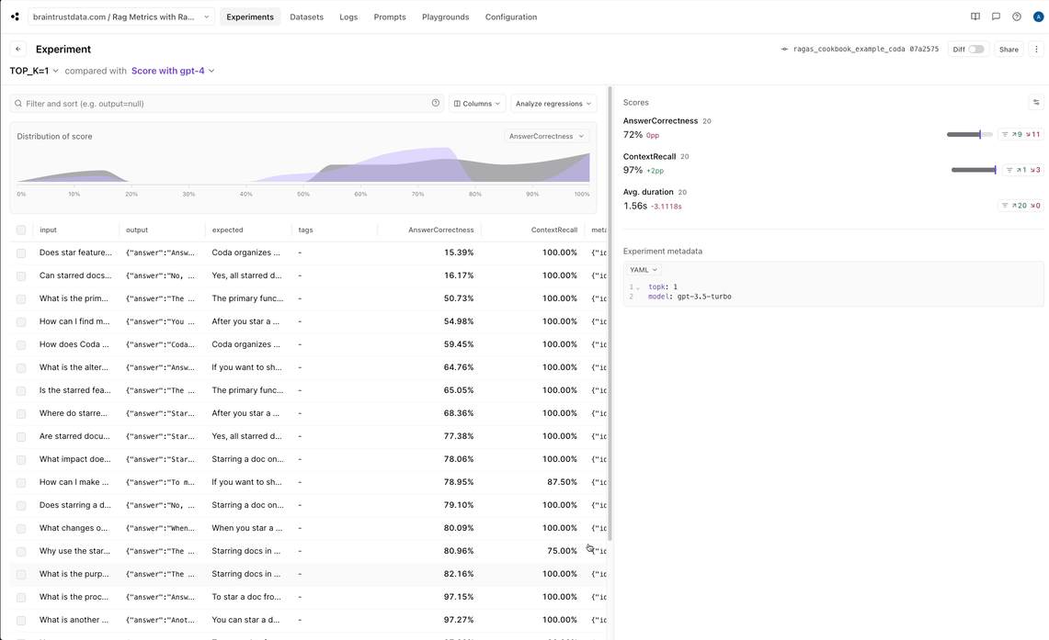The height and width of the screenshot is (640, 1049).
Task: Switch to the Datasets tab
Action: point(306,17)
